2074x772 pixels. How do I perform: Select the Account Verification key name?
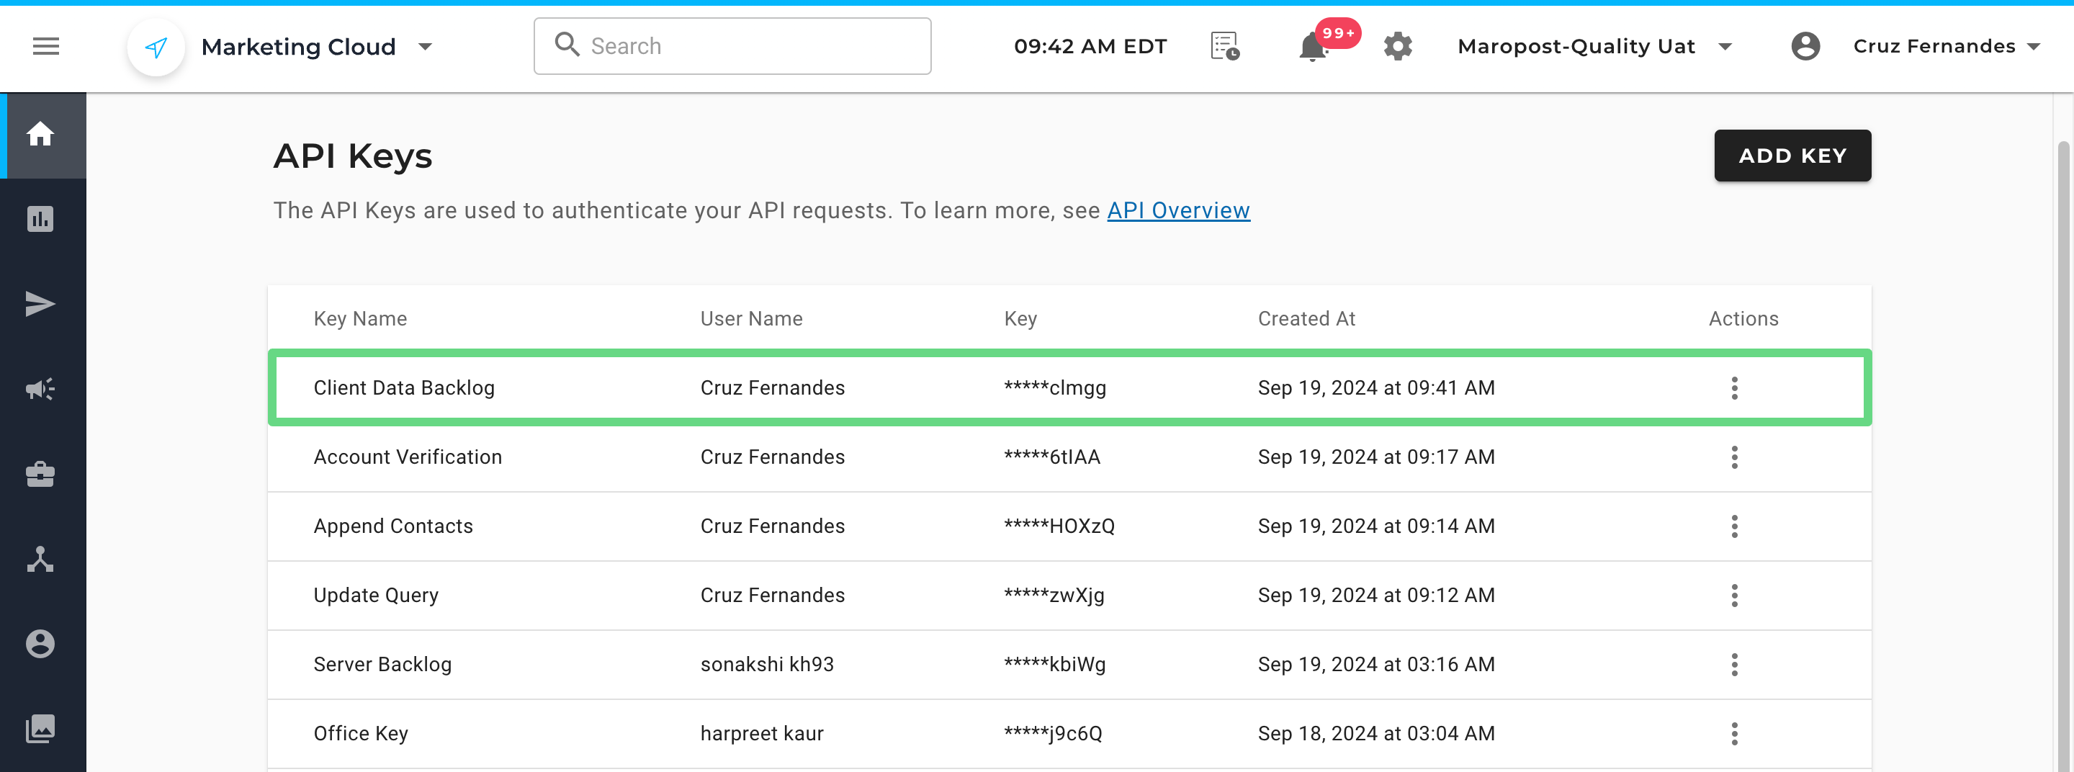coord(408,457)
